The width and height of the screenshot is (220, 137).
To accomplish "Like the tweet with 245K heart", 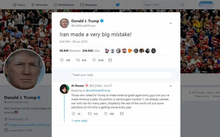I will (94, 60).
